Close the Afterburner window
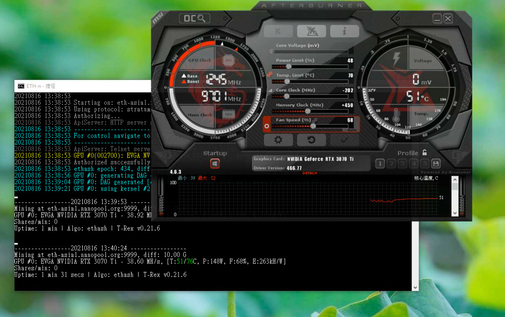The image size is (505, 317). point(448,19)
